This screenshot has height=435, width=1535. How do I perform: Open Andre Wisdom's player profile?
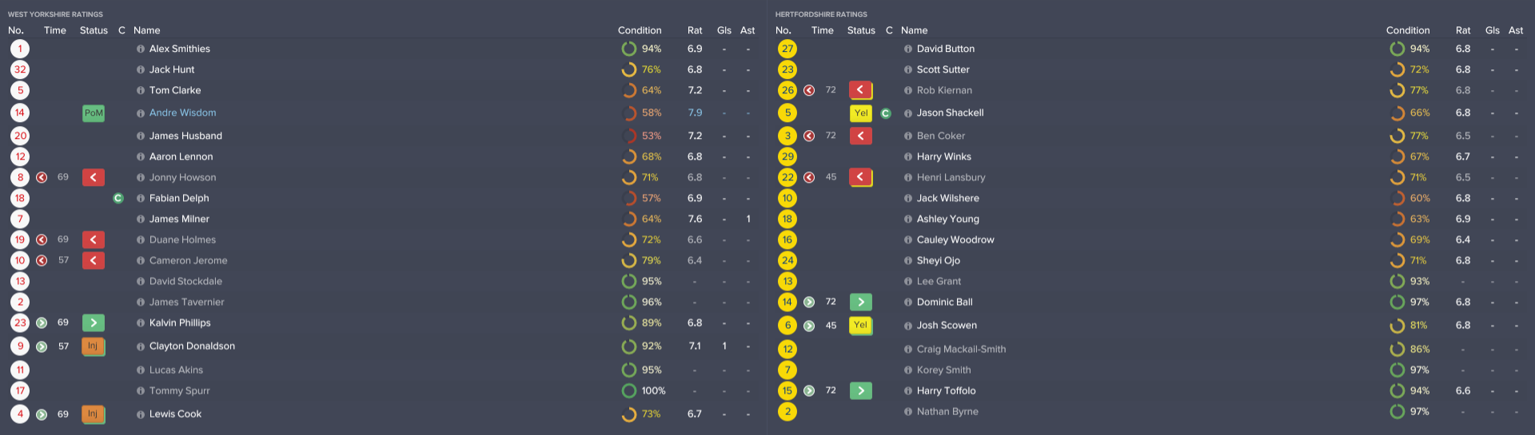(182, 113)
